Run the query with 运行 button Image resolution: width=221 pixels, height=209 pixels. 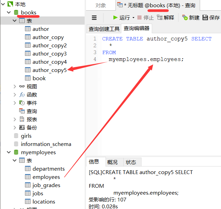click(x=121, y=17)
